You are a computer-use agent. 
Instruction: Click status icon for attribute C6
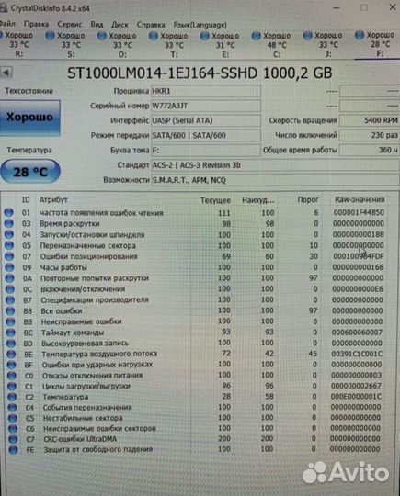(13, 429)
